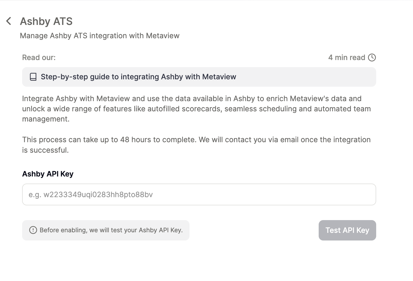Go back using the left chevron arrow

(9, 21)
